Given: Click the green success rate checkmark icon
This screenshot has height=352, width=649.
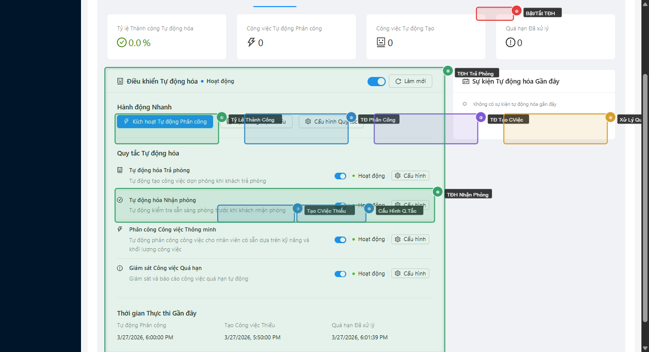Looking at the screenshot, I should pos(121,43).
